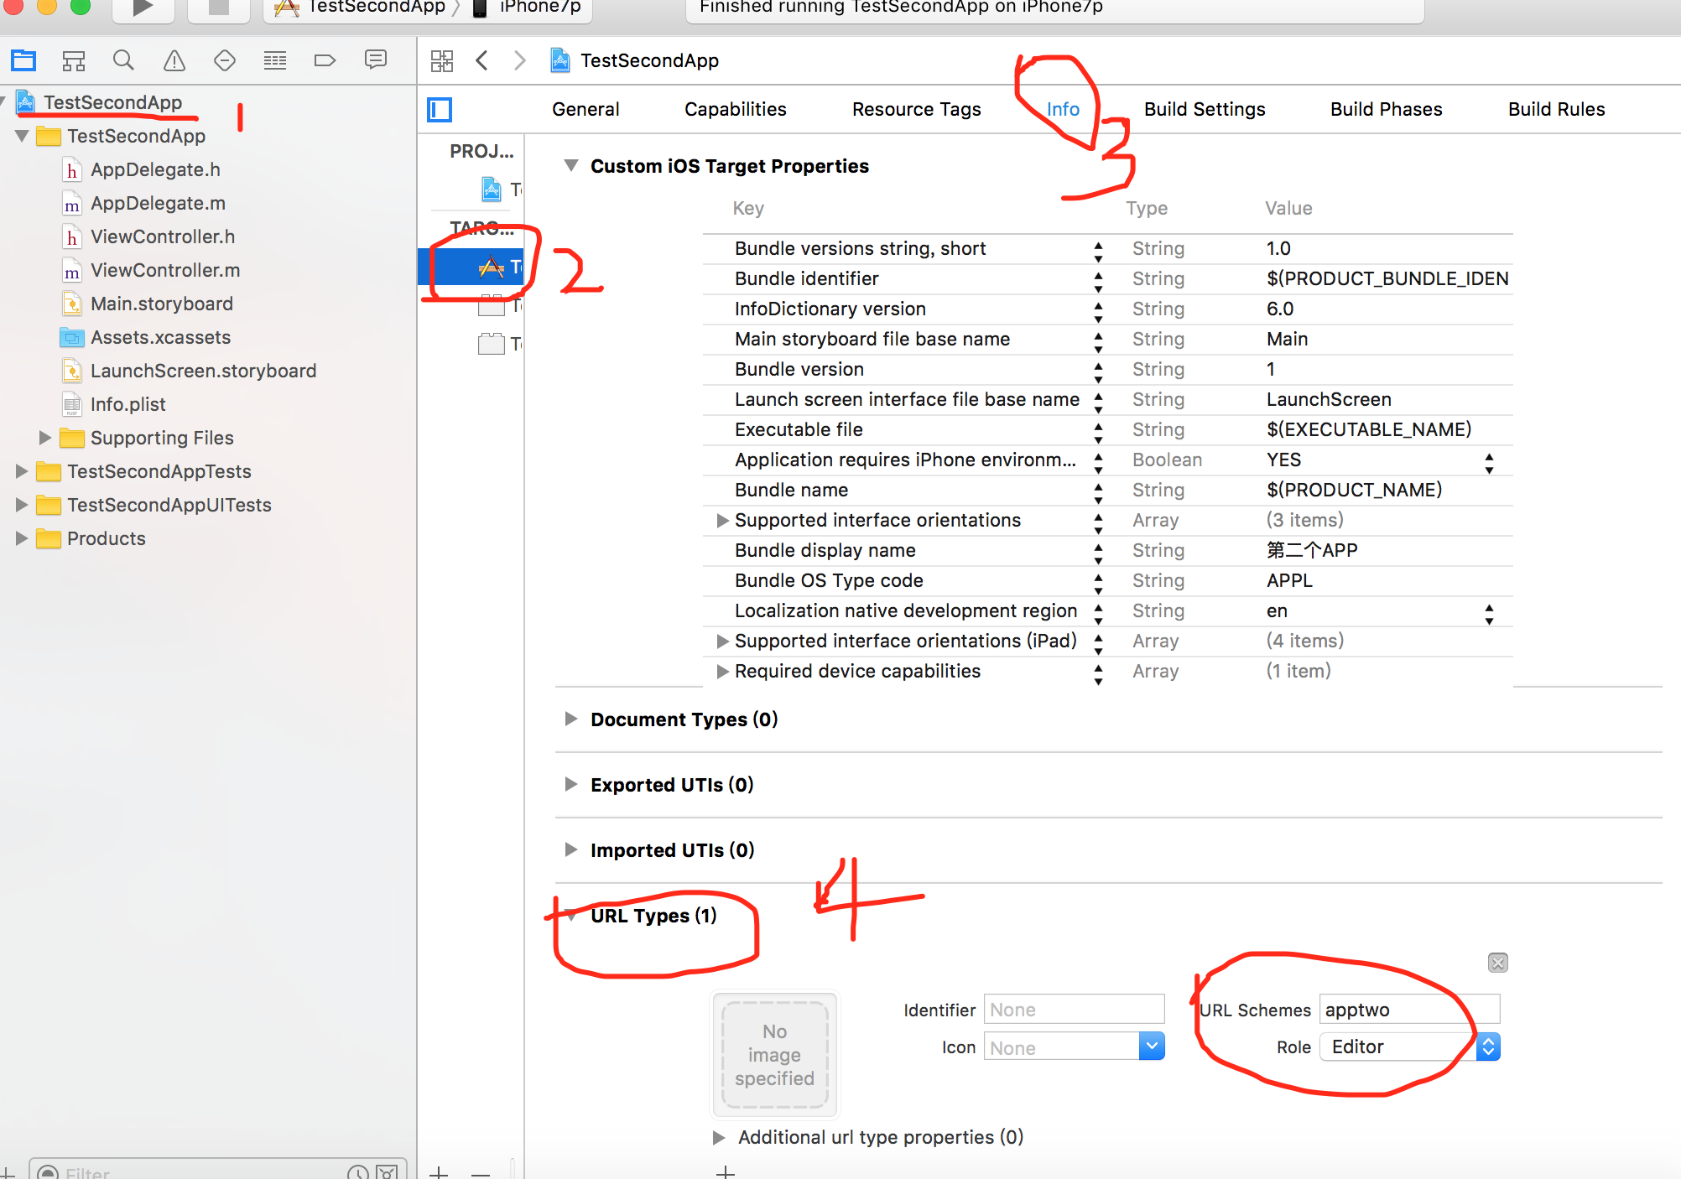Expand Supported interface orientations (iPad) row
This screenshot has height=1179, width=1681.
click(x=722, y=641)
